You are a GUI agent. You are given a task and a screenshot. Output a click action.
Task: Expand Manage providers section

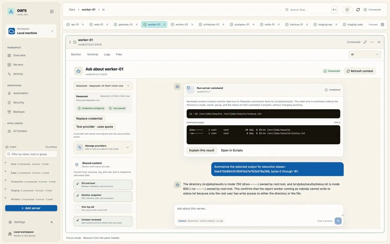click(103, 147)
